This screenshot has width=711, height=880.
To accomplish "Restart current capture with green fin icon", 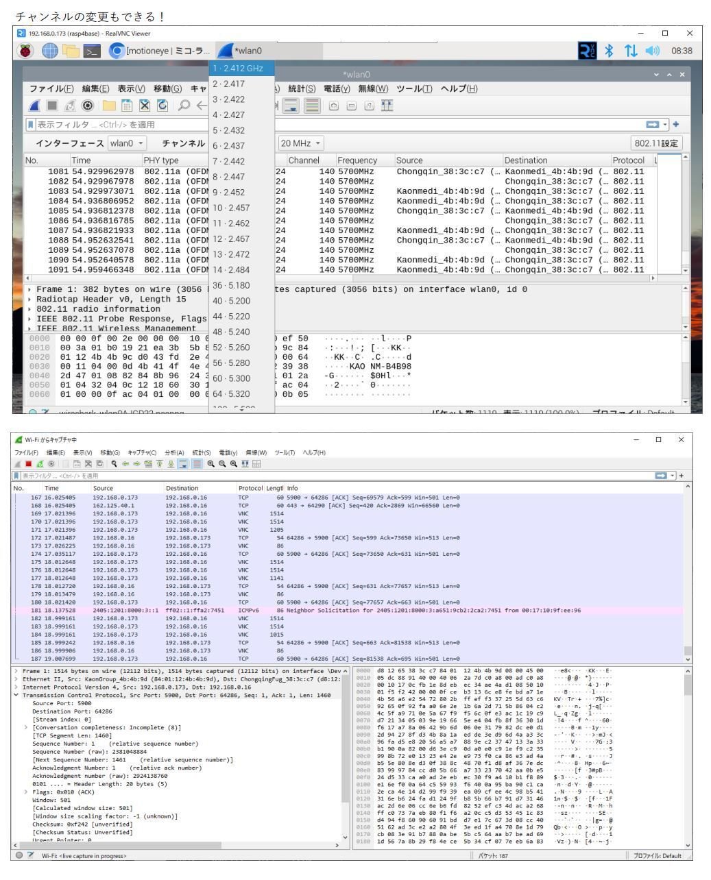I will [40, 463].
